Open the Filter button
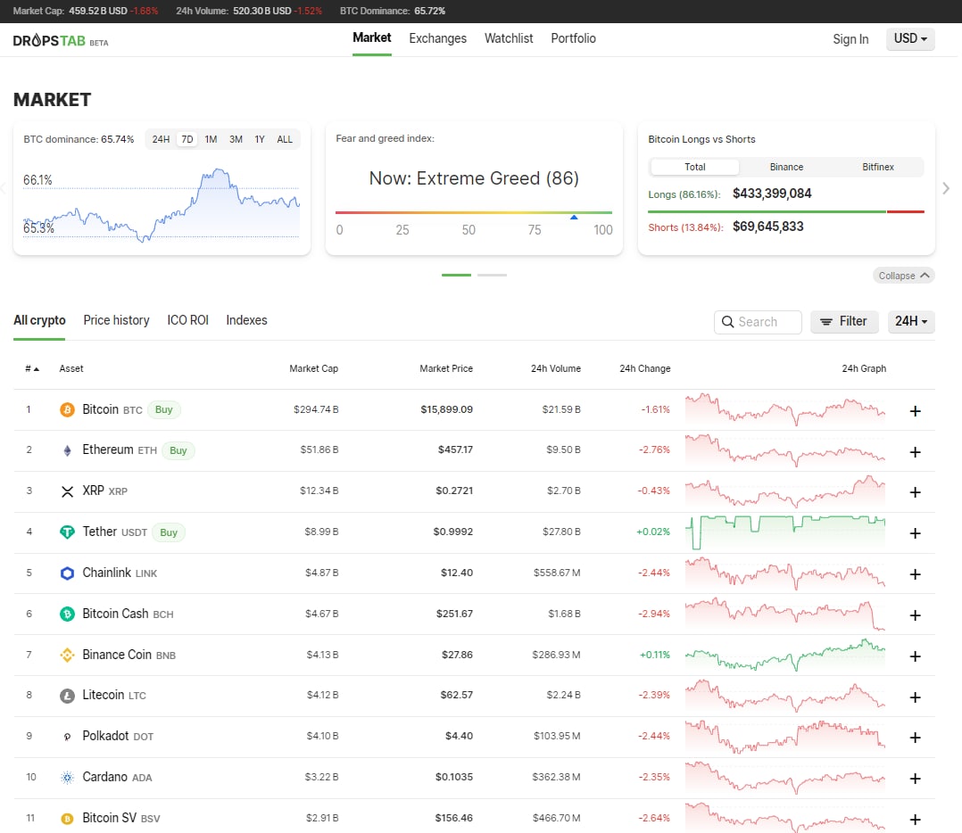The image size is (962, 833). pos(844,321)
